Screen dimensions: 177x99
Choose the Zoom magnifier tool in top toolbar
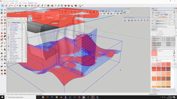coord(58,5)
